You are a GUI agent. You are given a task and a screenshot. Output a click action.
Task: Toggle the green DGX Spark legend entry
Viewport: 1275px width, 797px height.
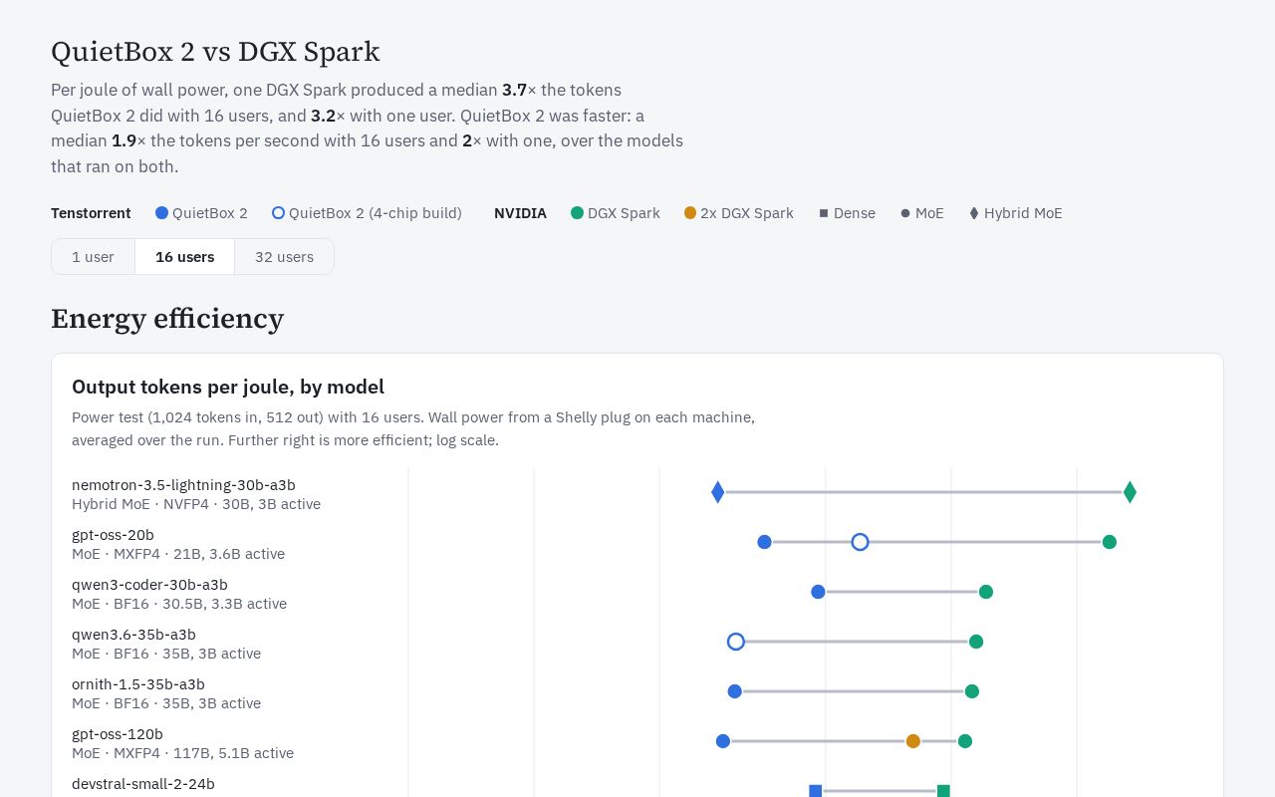point(615,213)
